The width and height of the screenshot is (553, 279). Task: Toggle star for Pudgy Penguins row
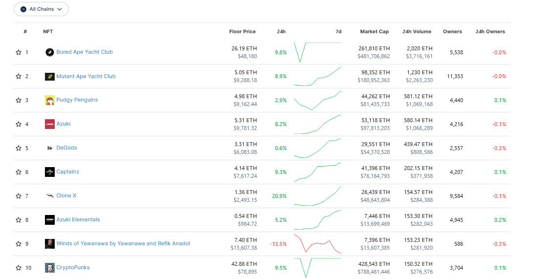(19, 100)
